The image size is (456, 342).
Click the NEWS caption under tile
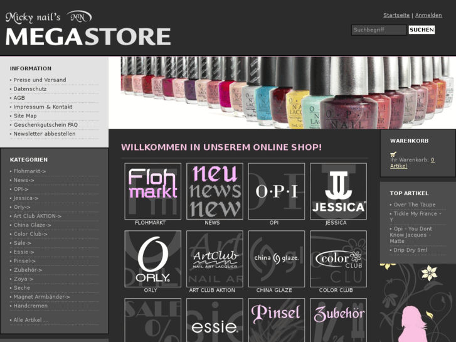[x=212, y=223]
